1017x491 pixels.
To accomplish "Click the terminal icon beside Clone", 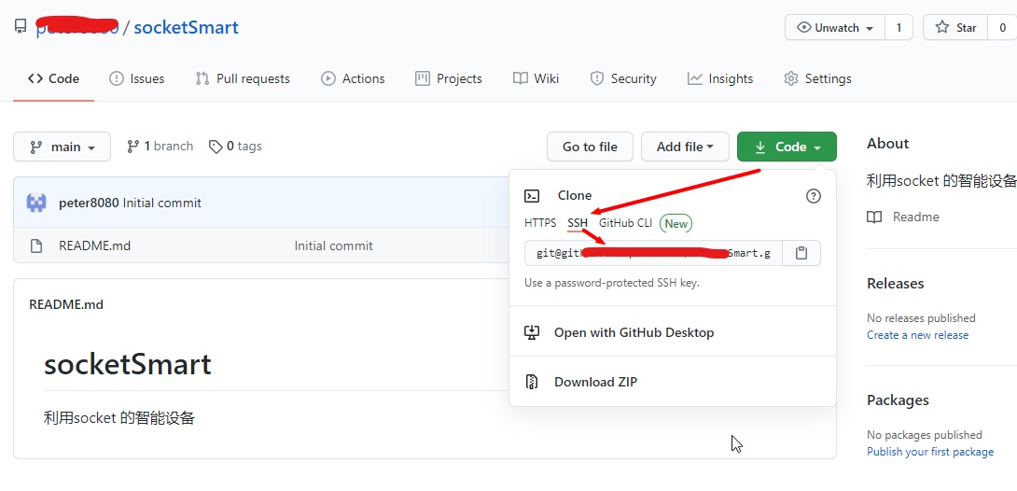I will [x=532, y=196].
